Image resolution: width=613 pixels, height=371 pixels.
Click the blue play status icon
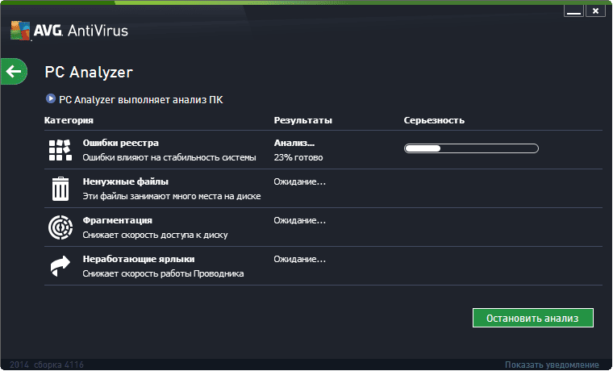click(51, 98)
